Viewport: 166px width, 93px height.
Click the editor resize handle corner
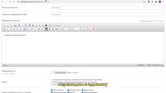coord(163,66)
